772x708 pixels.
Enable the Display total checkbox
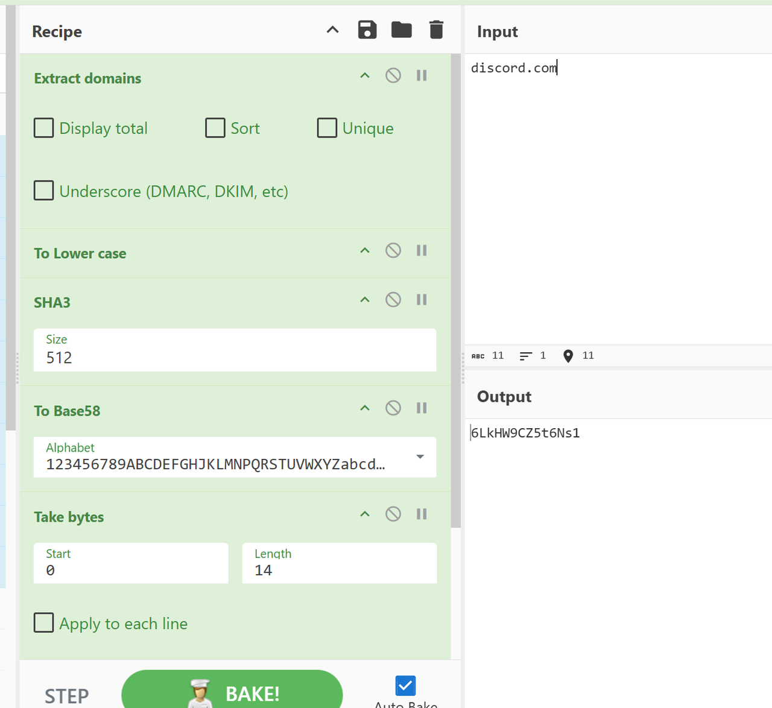click(x=44, y=128)
